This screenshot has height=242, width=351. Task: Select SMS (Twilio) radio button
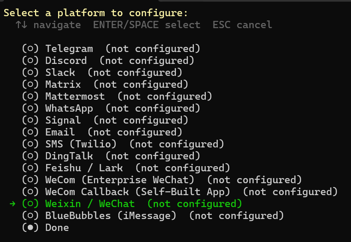(x=30, y=144)
